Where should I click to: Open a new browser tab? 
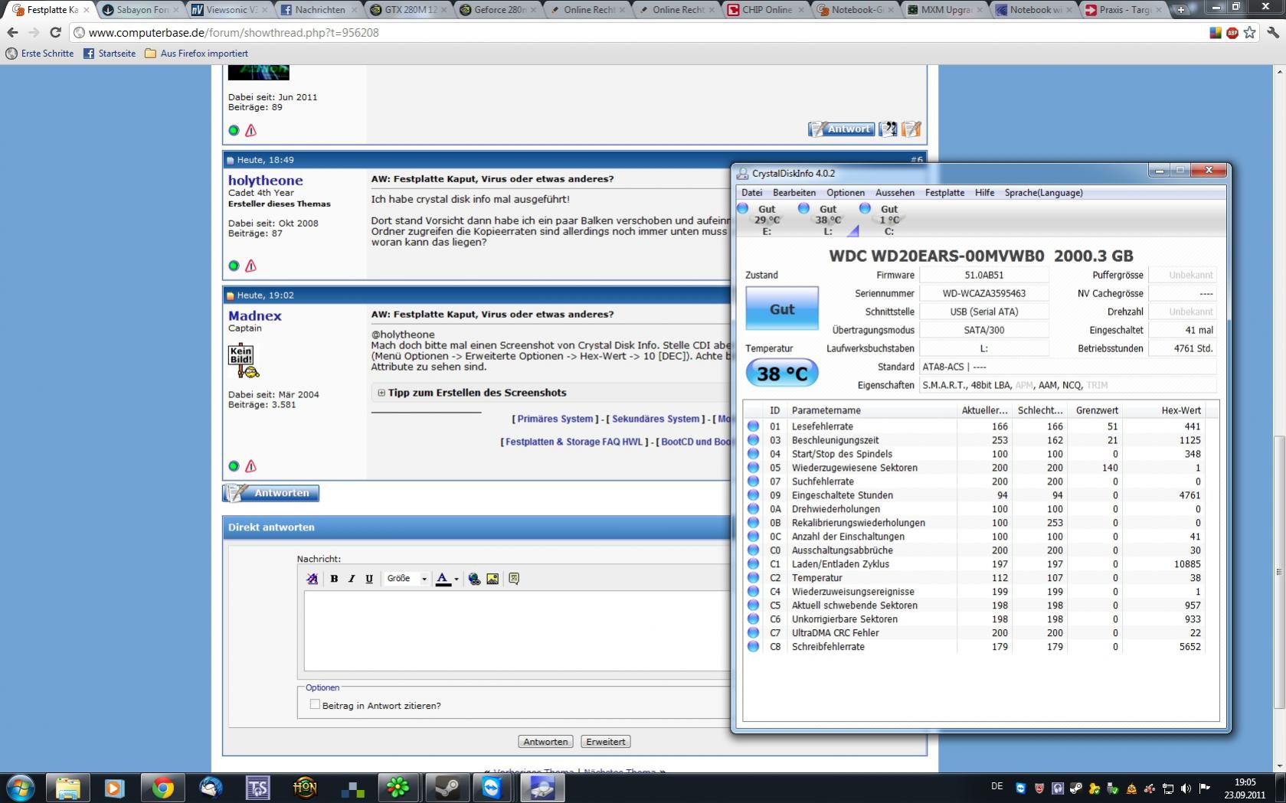tap(1180, 10)
